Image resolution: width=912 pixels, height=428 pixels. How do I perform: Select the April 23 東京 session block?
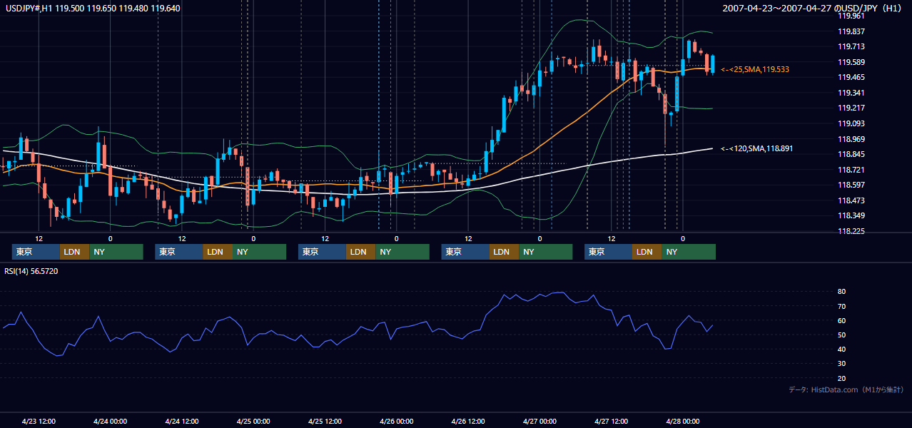(36, 252)
